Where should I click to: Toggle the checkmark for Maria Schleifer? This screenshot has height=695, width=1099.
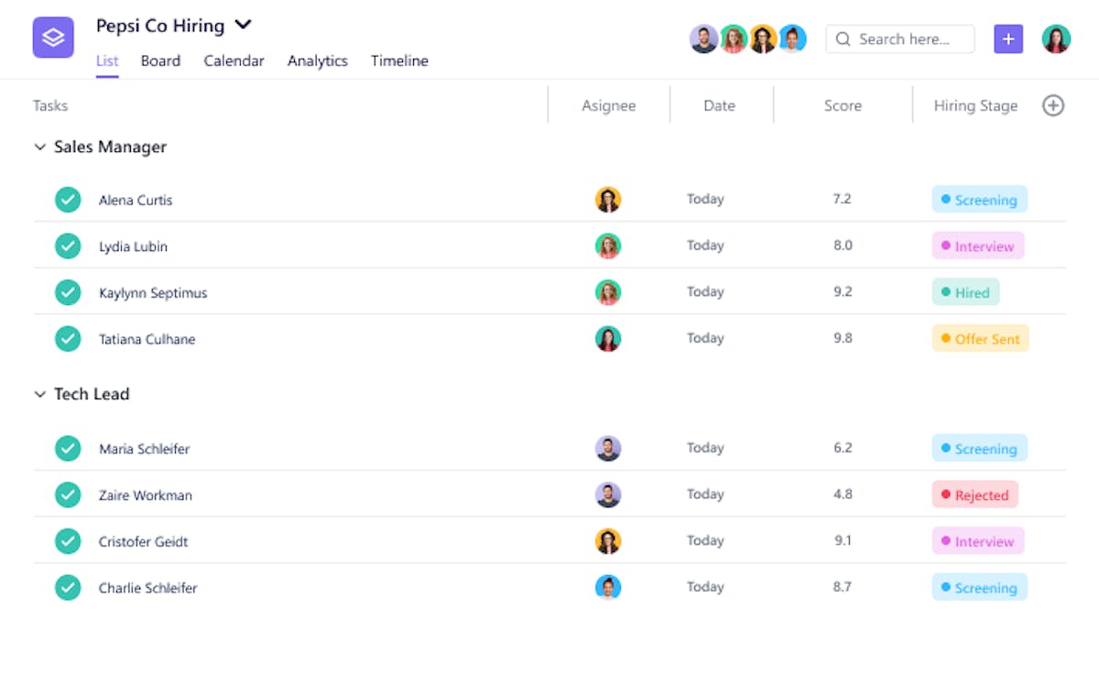click(68, 449)
